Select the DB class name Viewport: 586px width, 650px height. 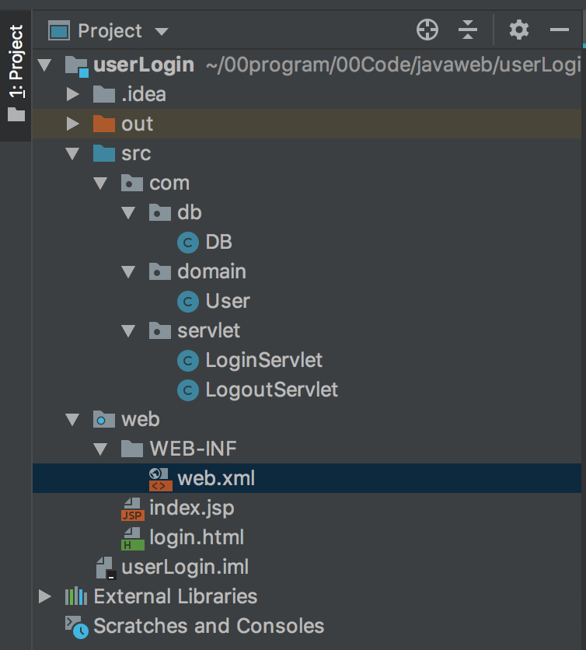pos(219,242)
